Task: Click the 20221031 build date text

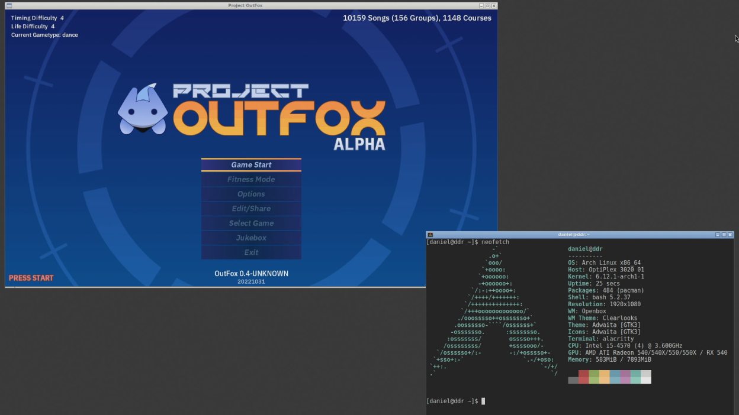Action: coord(251,282)
